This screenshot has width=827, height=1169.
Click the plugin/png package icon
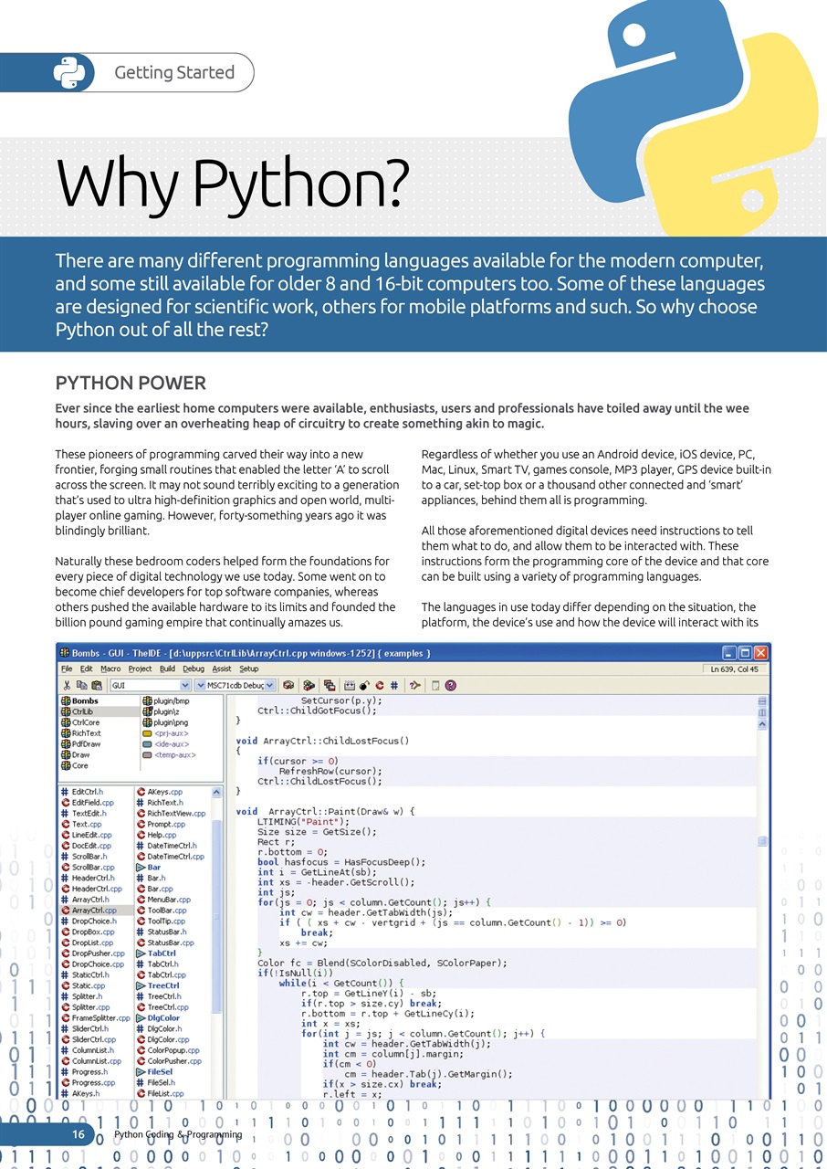coord(148,722)
